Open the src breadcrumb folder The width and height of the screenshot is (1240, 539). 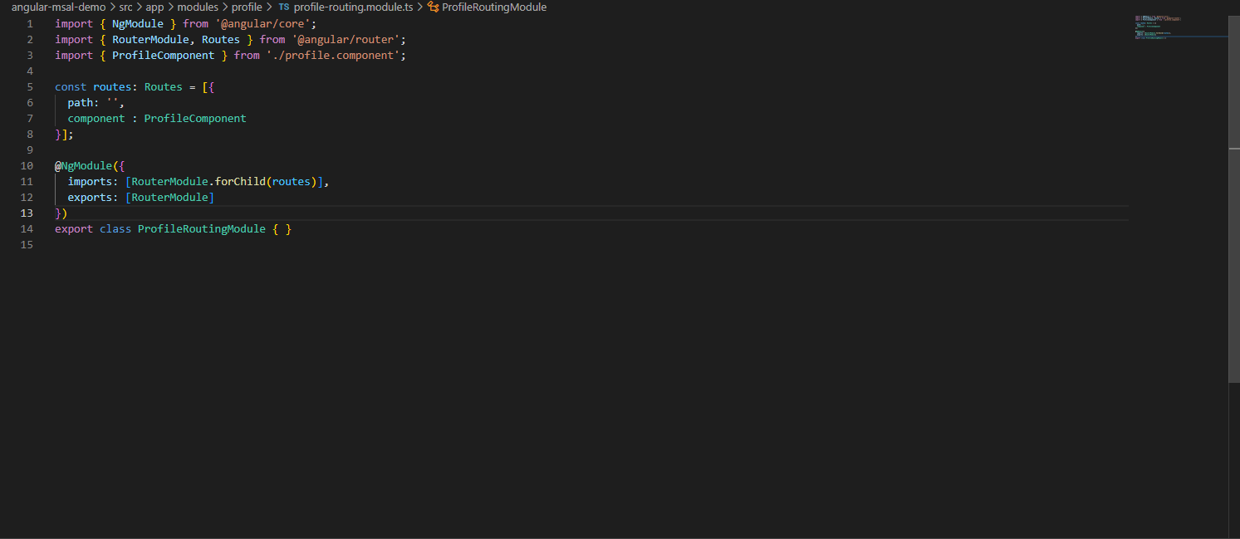125,7
